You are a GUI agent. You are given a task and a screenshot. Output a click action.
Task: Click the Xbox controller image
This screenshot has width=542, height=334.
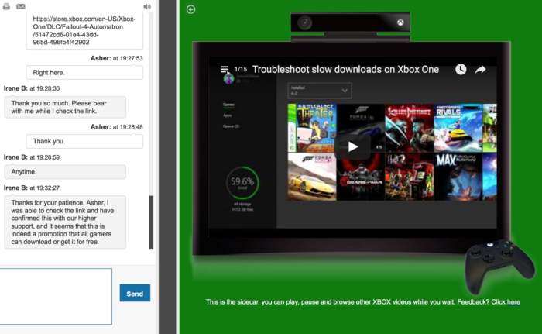pos(499,267)
